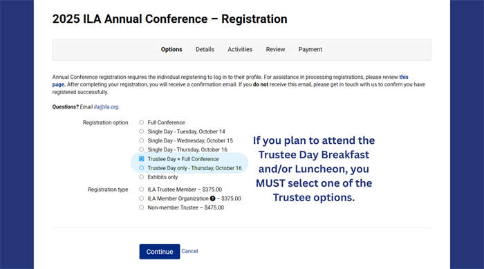
Task: Select the Full Conference radio option
Action: coord(141,122)
